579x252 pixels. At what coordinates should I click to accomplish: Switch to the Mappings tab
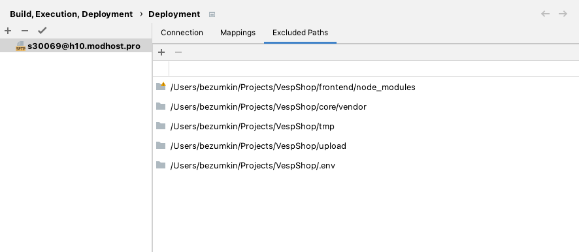click(x=238, y=33)
